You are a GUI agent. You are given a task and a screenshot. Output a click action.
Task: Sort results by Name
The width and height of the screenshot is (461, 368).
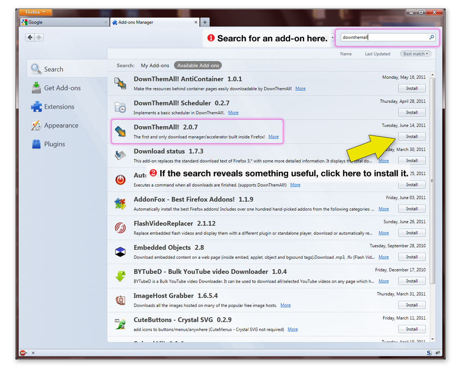point(346,54)
